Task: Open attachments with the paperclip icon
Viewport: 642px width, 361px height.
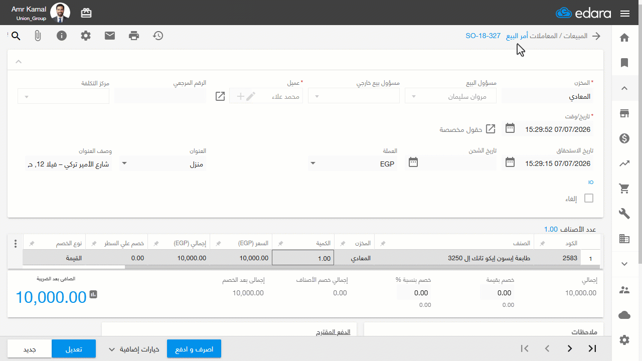Action: (38, 36)
